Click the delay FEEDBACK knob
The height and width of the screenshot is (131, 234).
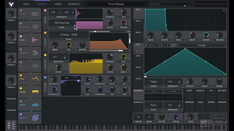110,12
